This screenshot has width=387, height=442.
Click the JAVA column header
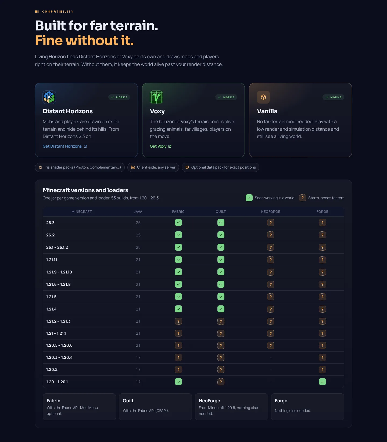pos(138,212)
